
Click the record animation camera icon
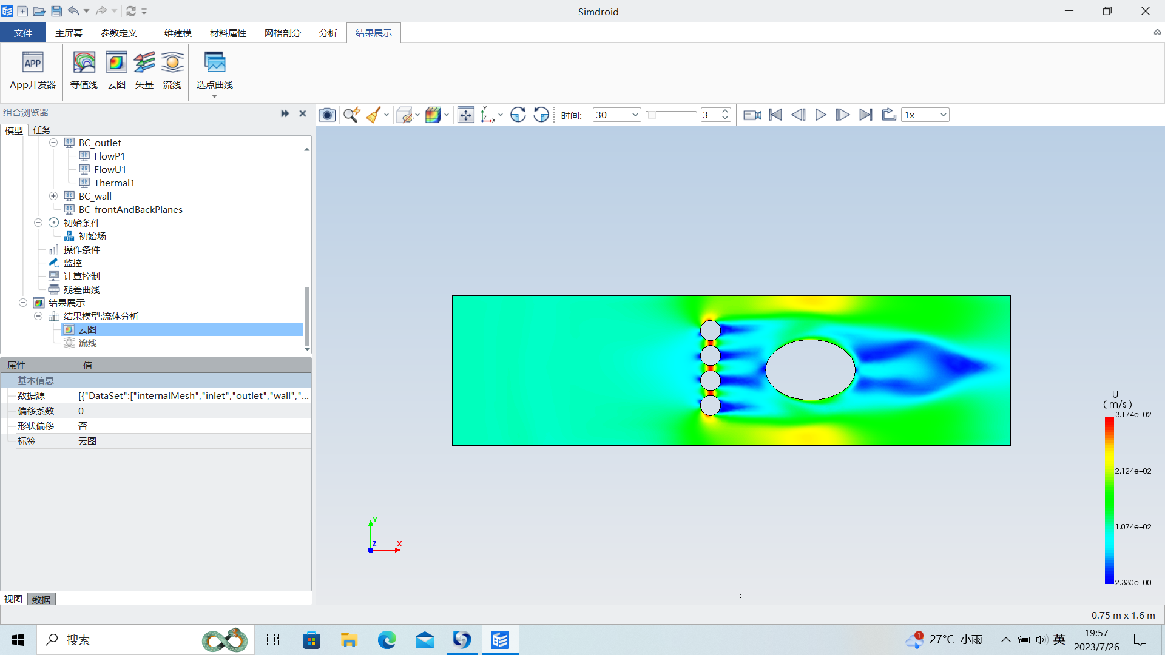click(x=752, y=115)
